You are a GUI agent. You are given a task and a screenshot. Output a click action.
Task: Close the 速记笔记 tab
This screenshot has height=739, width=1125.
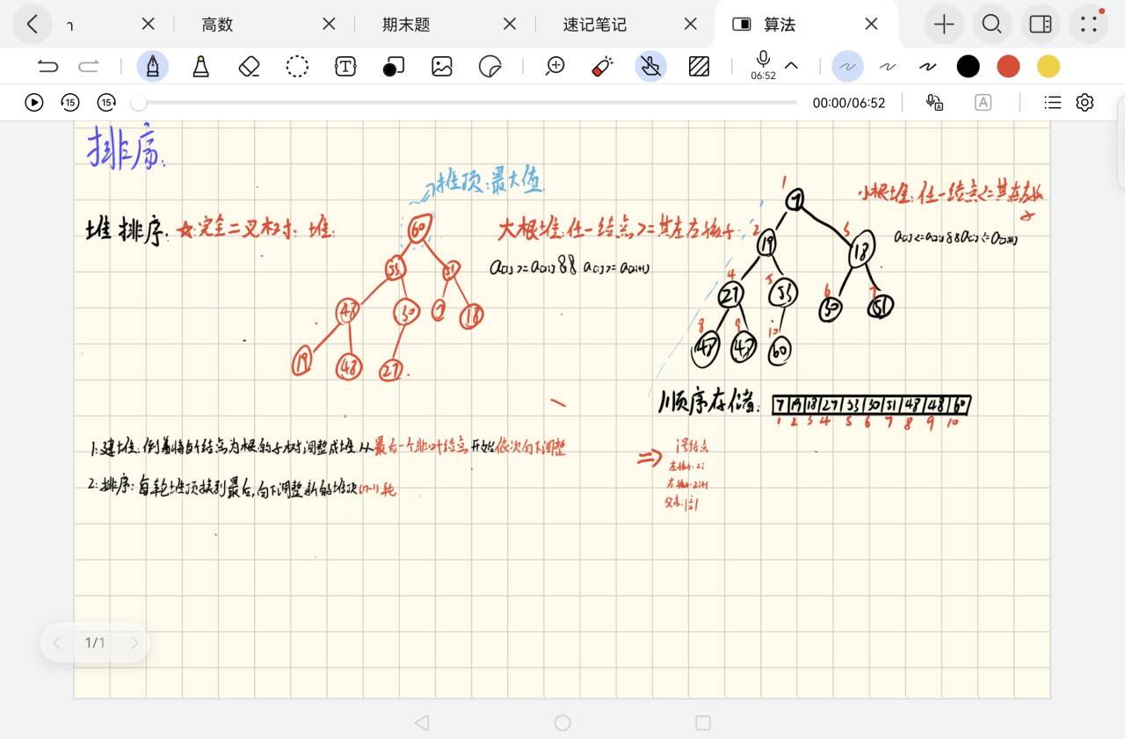(x=691, y=25)
